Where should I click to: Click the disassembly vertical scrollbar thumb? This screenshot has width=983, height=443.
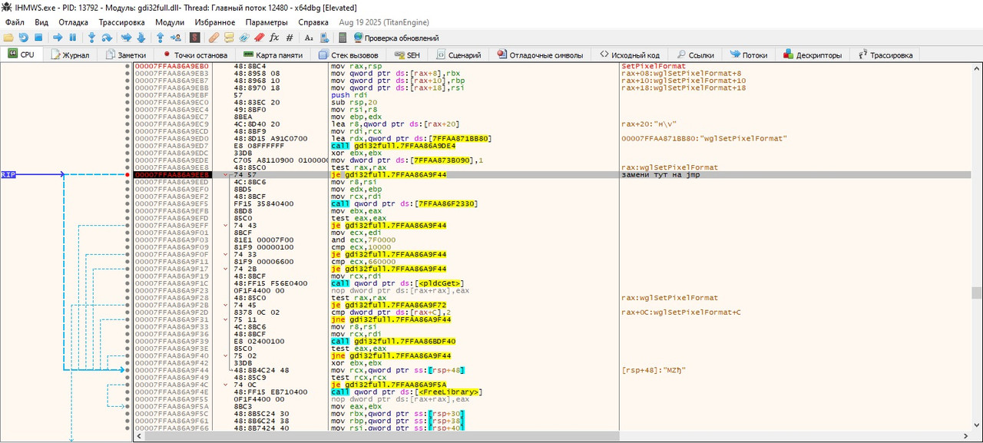[976, 293]
